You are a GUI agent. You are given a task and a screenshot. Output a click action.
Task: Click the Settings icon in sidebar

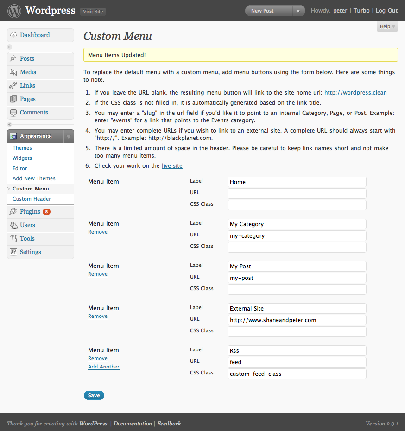13,252
